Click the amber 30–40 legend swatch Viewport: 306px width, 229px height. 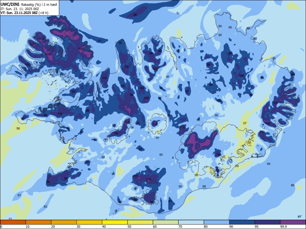tap(89, 222)
